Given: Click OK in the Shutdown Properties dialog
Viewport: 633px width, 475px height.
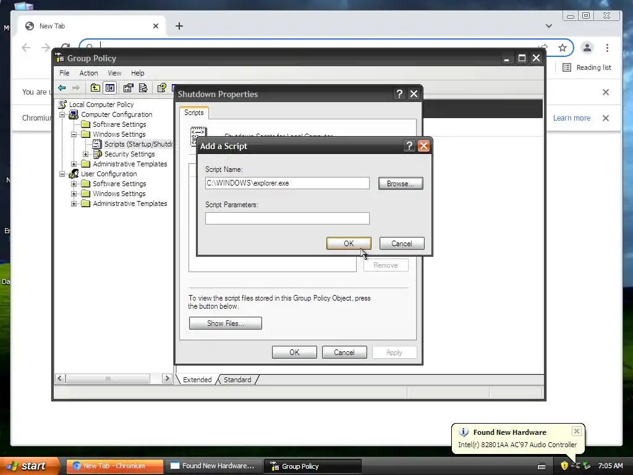Looking at the screenshot, I should (294, 352).
